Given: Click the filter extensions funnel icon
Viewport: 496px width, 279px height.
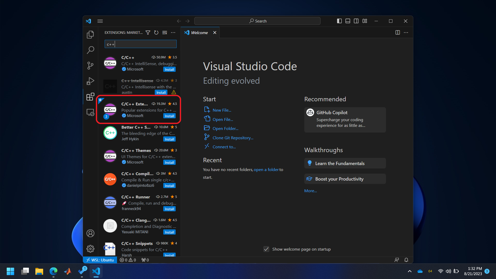Looking at the screenshot, I should (x=148, y=33).
